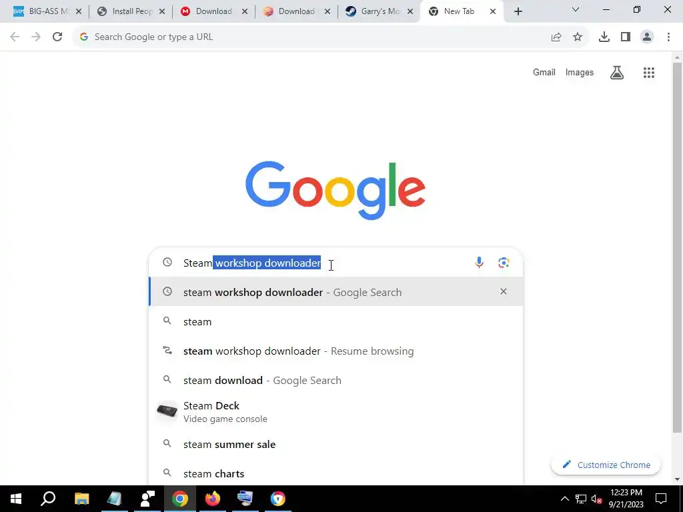Open a new tab with the plus button
Screen dimensions: 683x512
pos(518,12)
